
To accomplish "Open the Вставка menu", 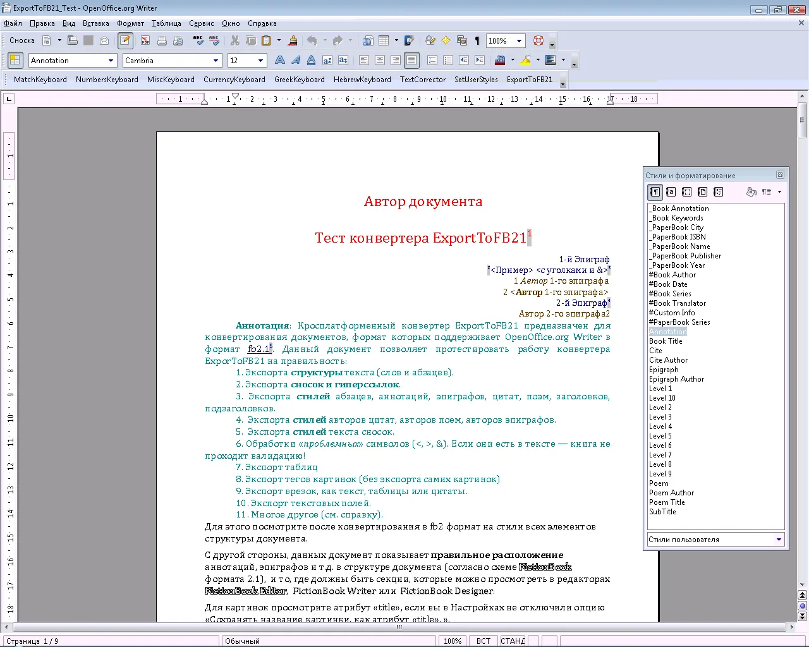I will coord(95,23).
